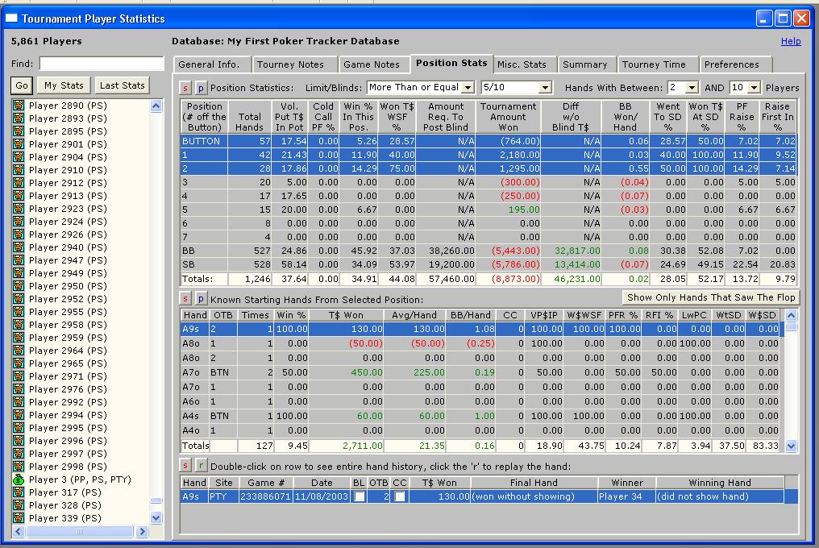
Task: Switch to the Tourney Notes tab
Action: click(290, 64)
